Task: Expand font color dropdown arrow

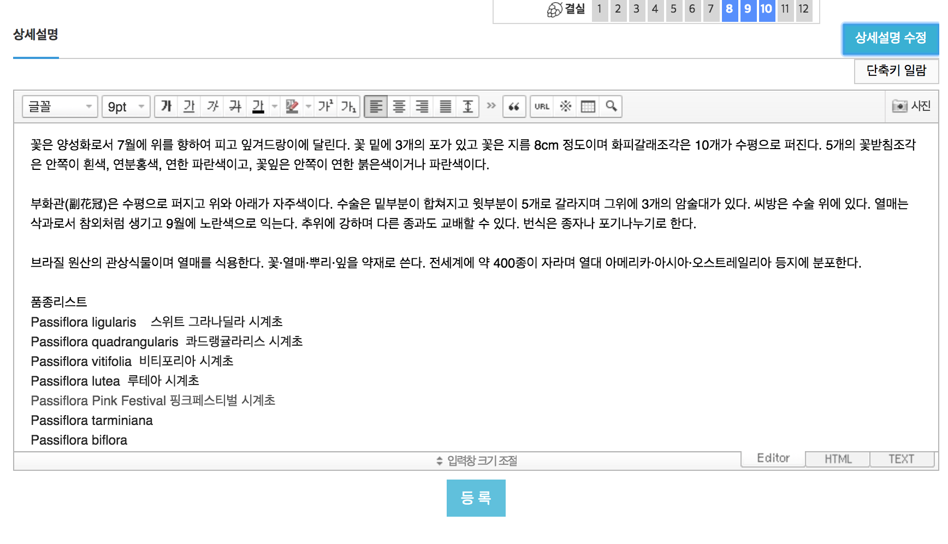Action: [x=275, y=107]
